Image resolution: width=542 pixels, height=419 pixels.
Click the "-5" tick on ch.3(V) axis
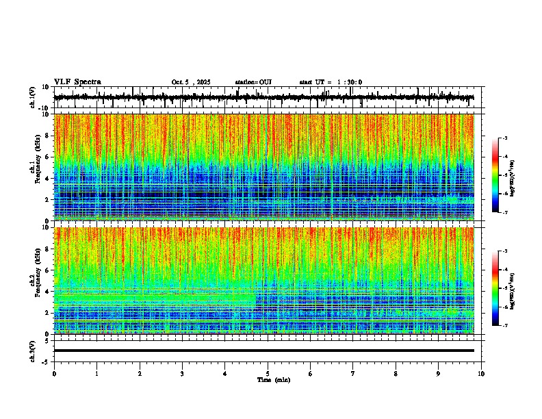click(x=47, y=362)
